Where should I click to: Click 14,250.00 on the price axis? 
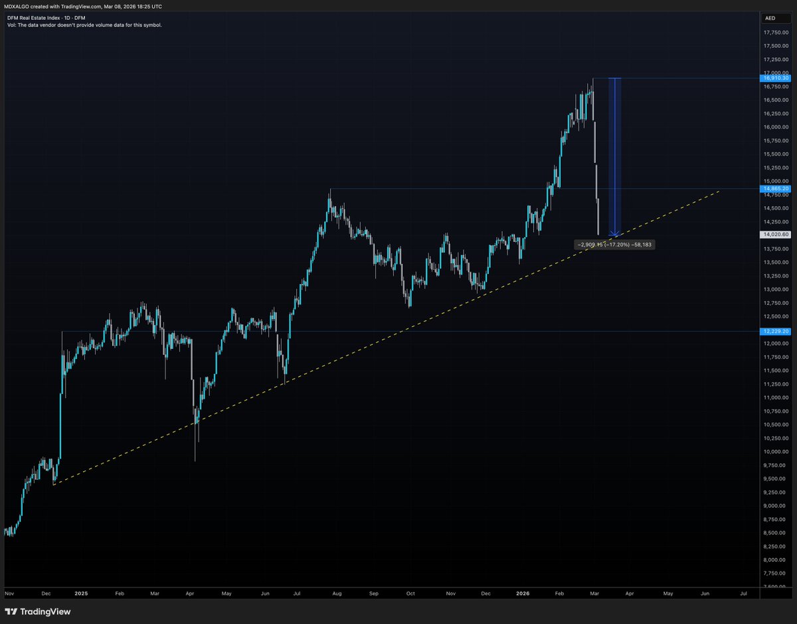[776, 222]
